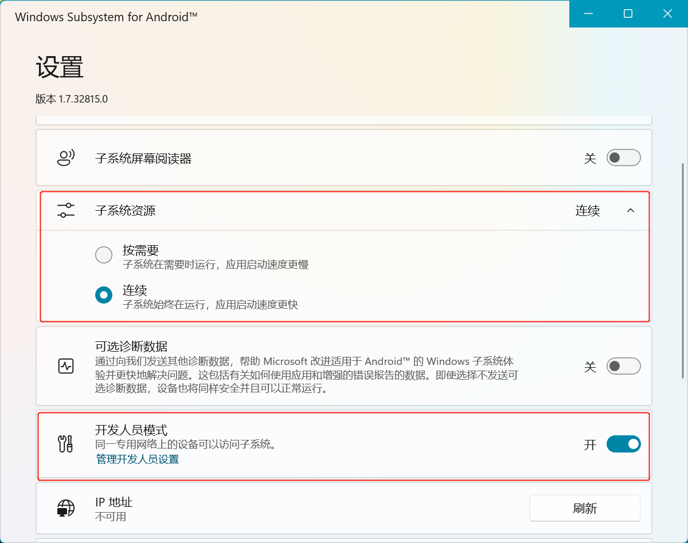Screen dimensions: 688x543
Task: Click the 开发人员模式 title
Action: click(x=131, y=430)
